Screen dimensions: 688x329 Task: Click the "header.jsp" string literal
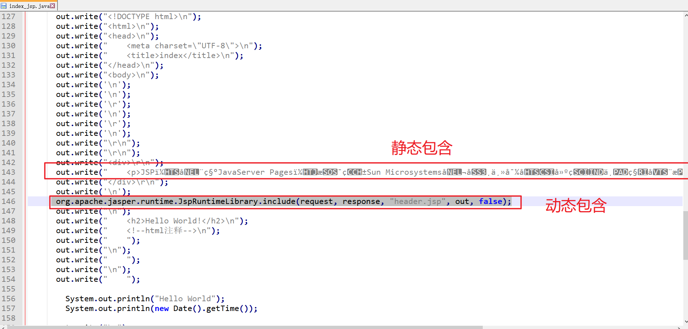[x=417, y=201]
